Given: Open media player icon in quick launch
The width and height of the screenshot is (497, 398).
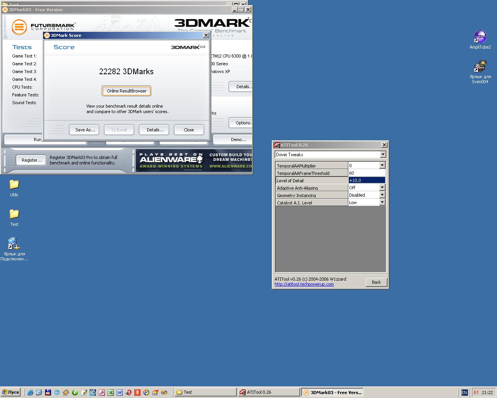Looking at the screenshot, I should (x=146, y=393).
